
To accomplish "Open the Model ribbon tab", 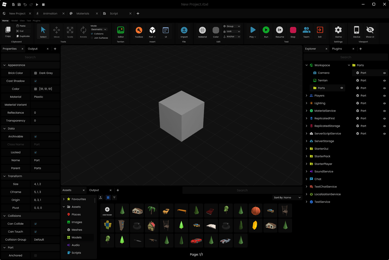I will click(x=14, y=20).
